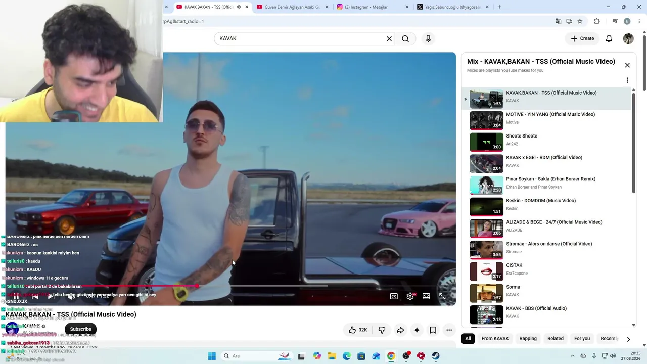Enter fullscreen in the video player
This screenshot has height=364, width=647.
coord(442,296)
